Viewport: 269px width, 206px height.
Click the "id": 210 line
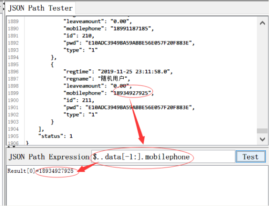tap(79, 36)
